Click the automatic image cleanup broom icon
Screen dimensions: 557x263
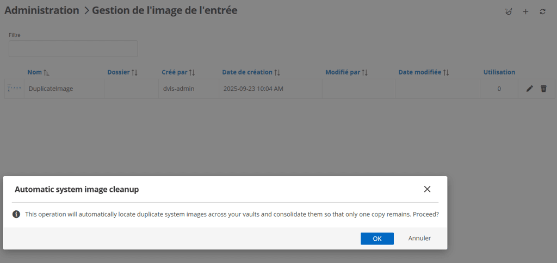pyautogui.click(x=509, y=12)
